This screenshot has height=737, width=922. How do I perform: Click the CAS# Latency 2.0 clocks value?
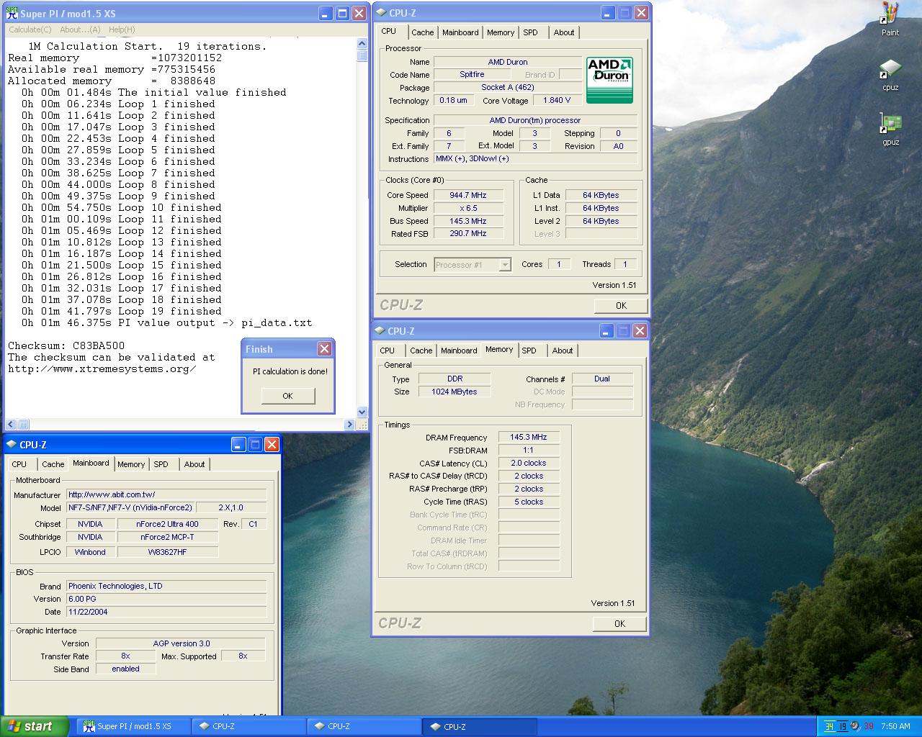tap(529, 463)
